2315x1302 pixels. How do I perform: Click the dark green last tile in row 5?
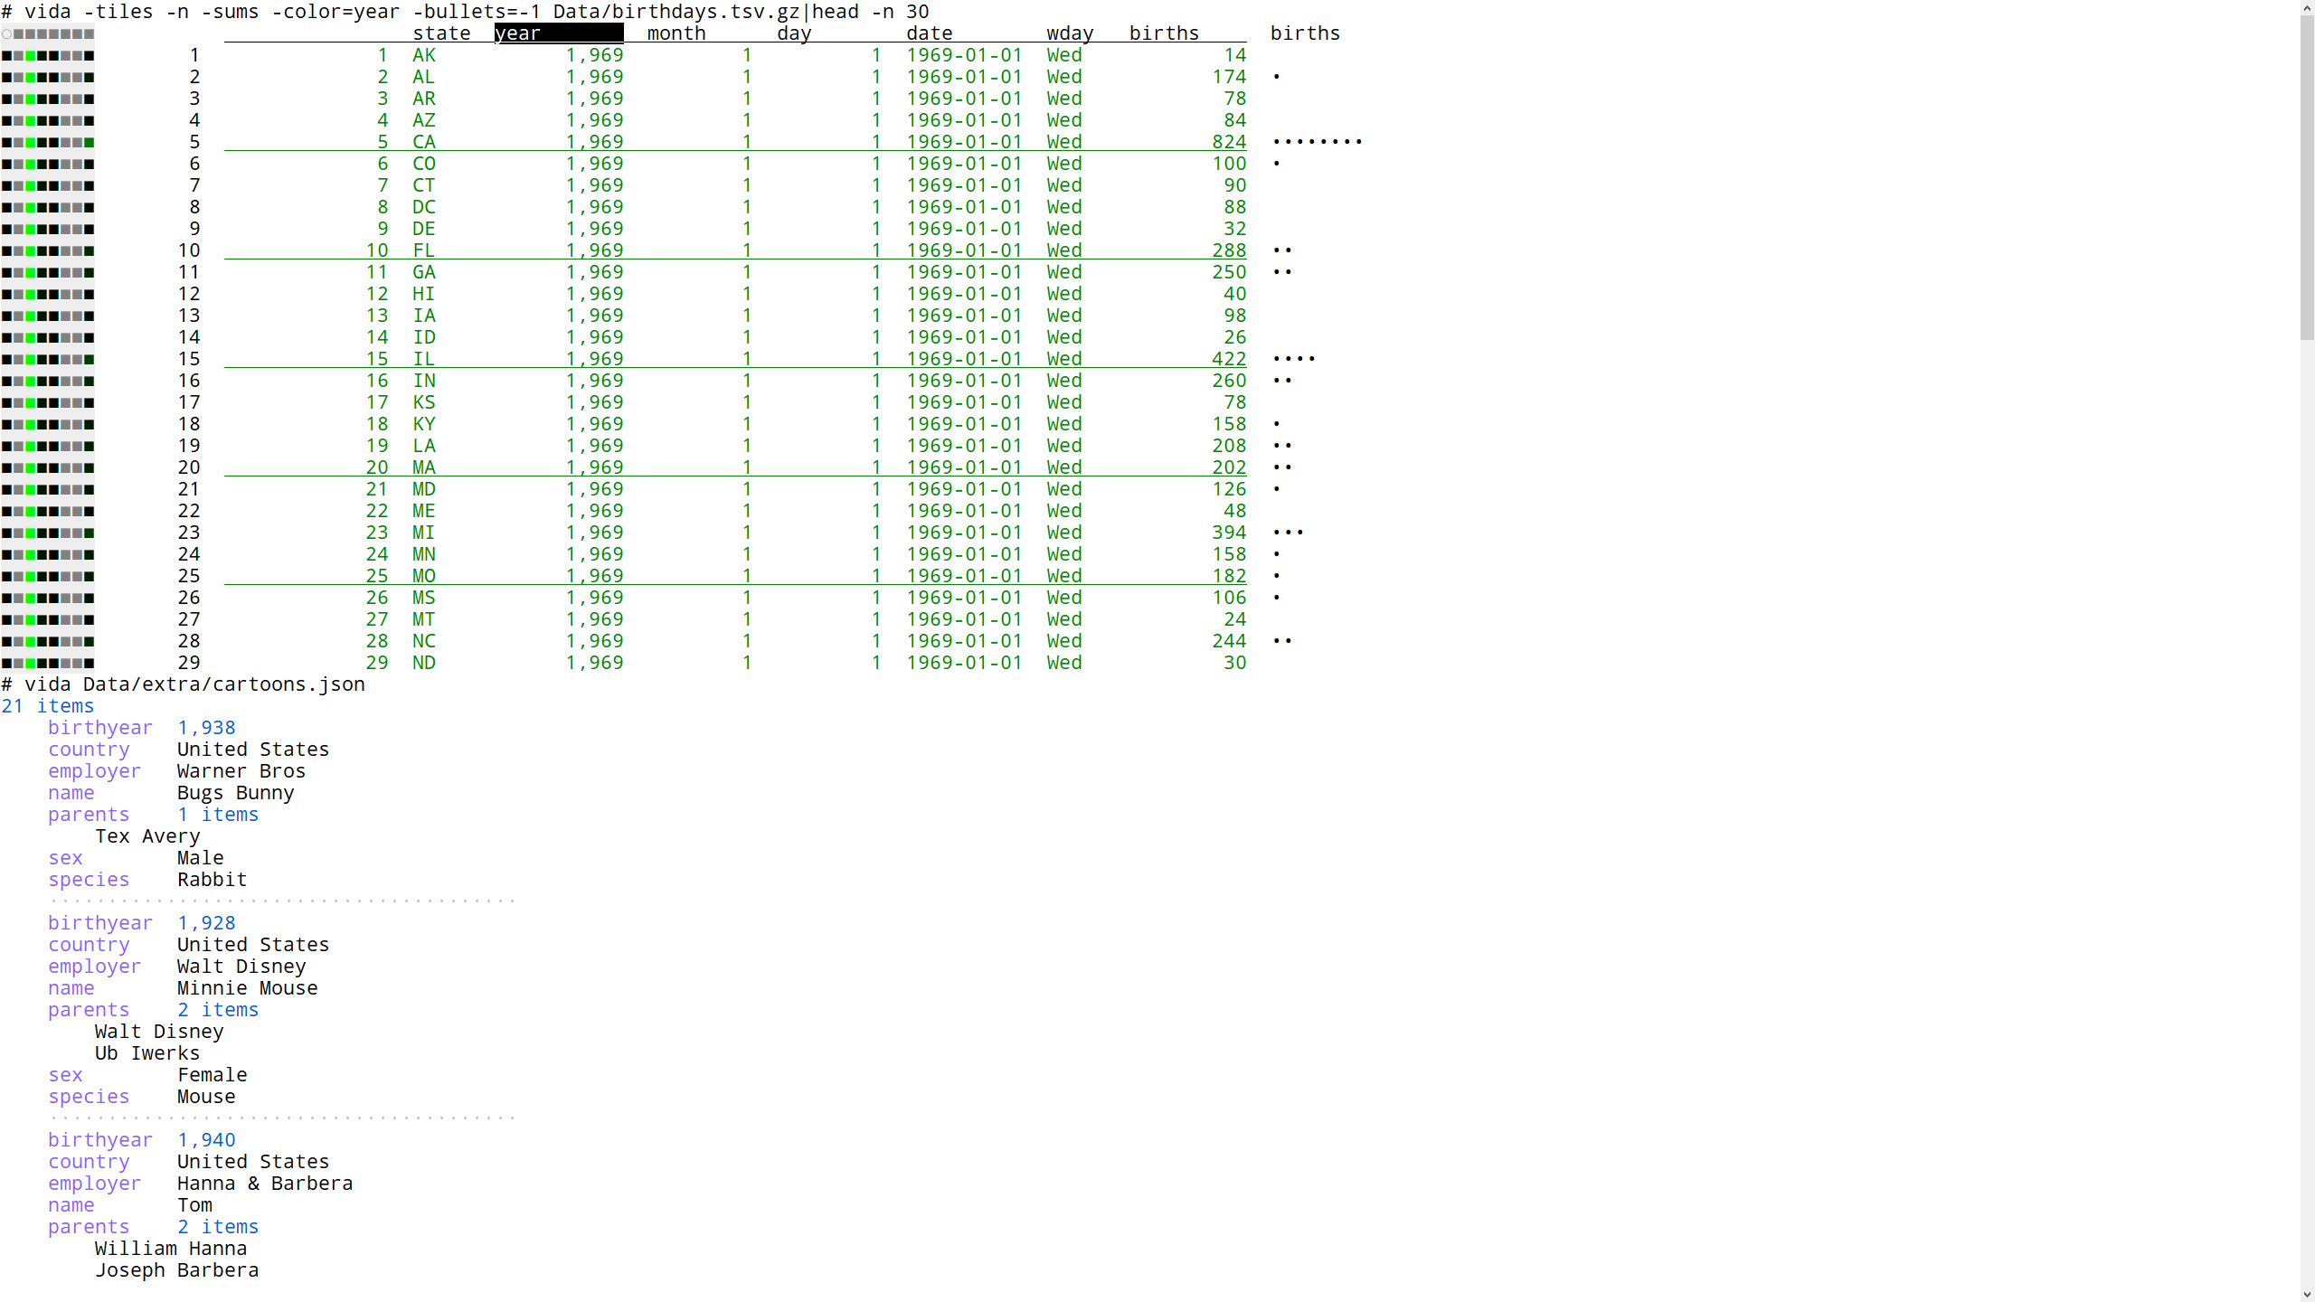[x=90, y=143]
